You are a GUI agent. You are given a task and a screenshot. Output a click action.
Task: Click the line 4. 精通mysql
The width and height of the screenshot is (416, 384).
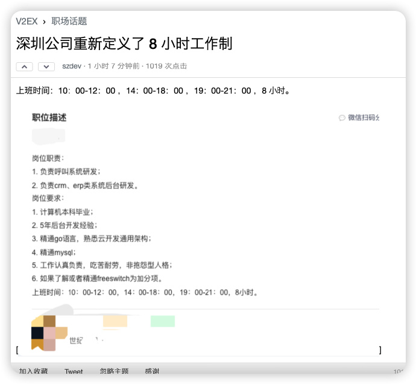[54, 252]
